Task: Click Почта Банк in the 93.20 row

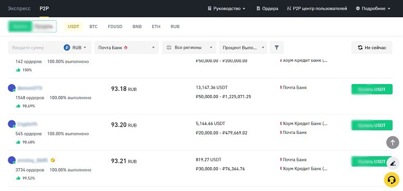Action: 294,132
